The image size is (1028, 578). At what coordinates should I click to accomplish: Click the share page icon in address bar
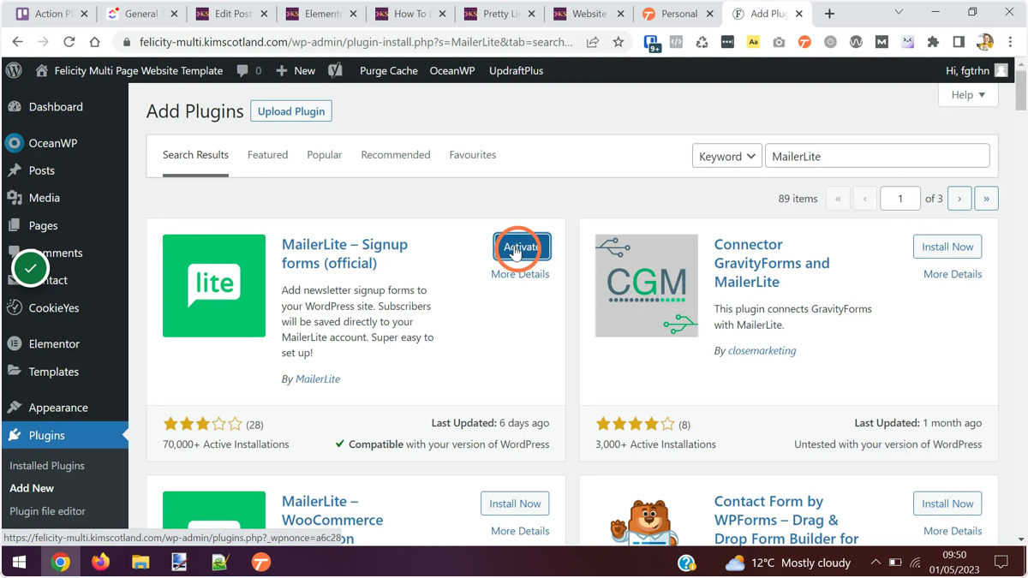(593, 42)
